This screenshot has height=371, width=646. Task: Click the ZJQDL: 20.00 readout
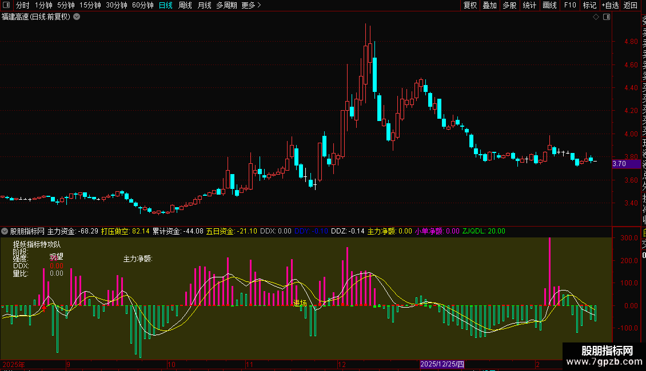(x=484, y=231)
